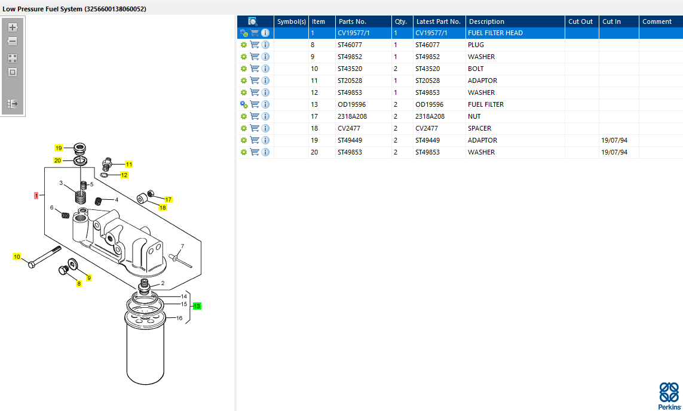
Task: Sort by the Item column header
Action: tap(322, 21)
